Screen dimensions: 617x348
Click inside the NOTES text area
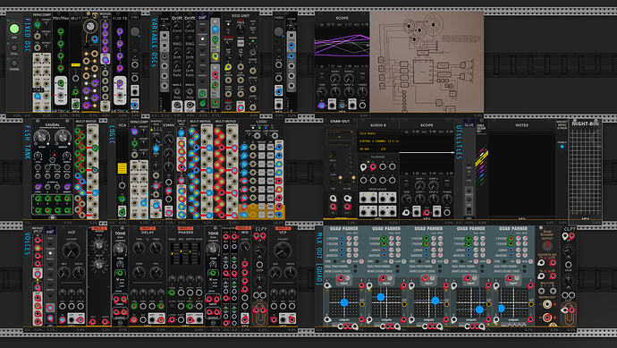[x=522, y=174]
